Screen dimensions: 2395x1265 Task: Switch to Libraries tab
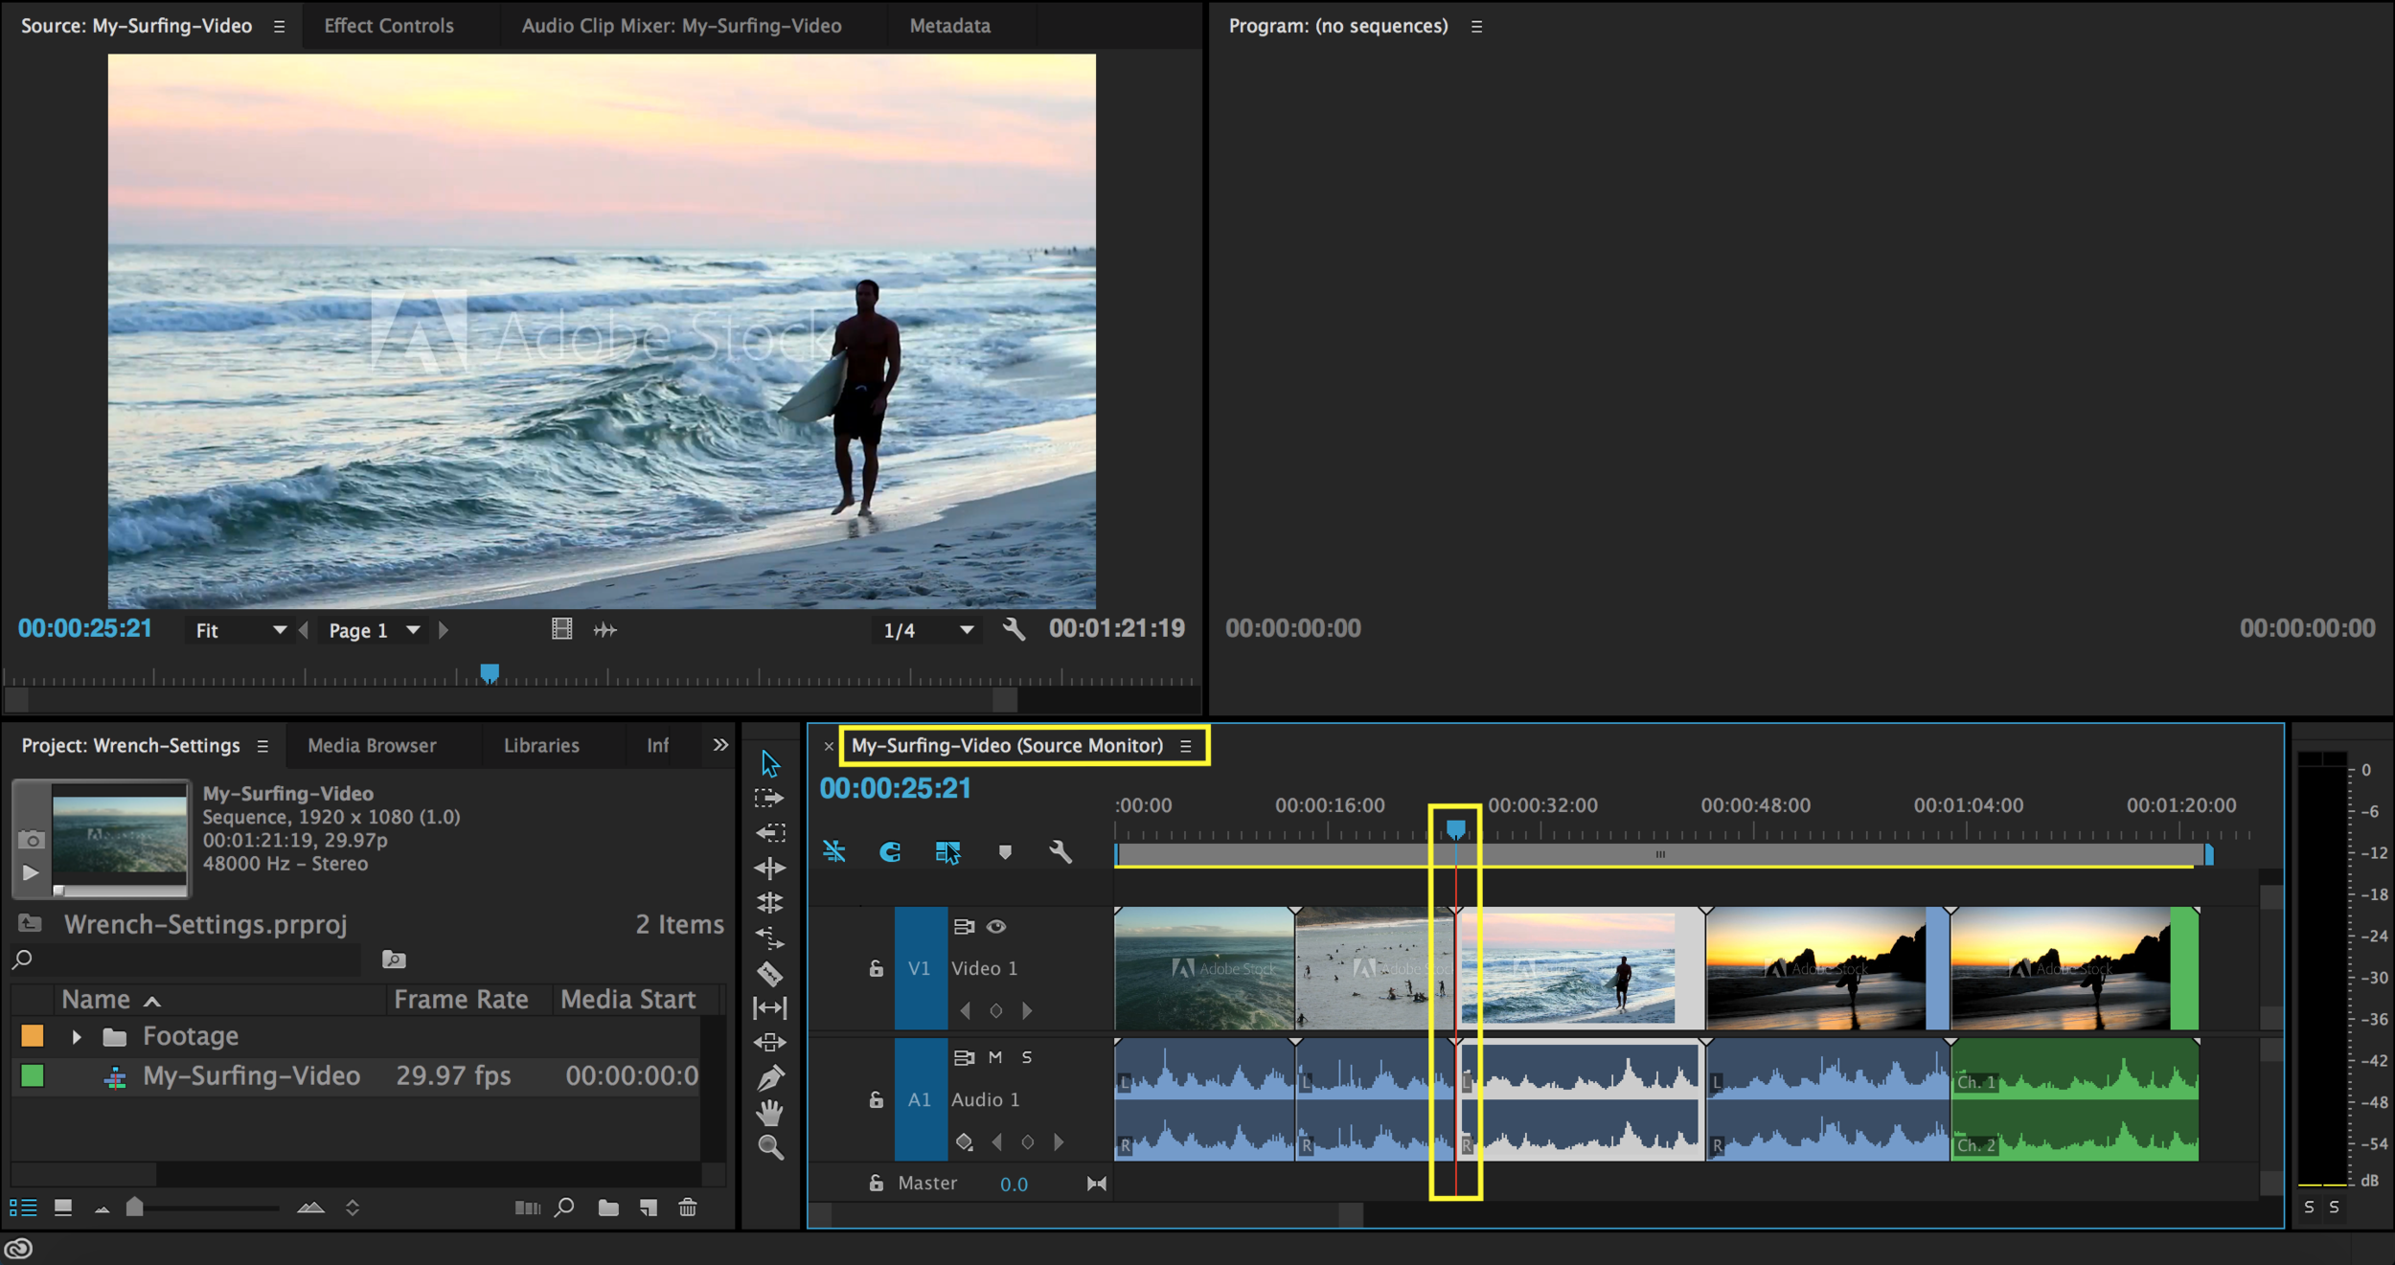541,745
